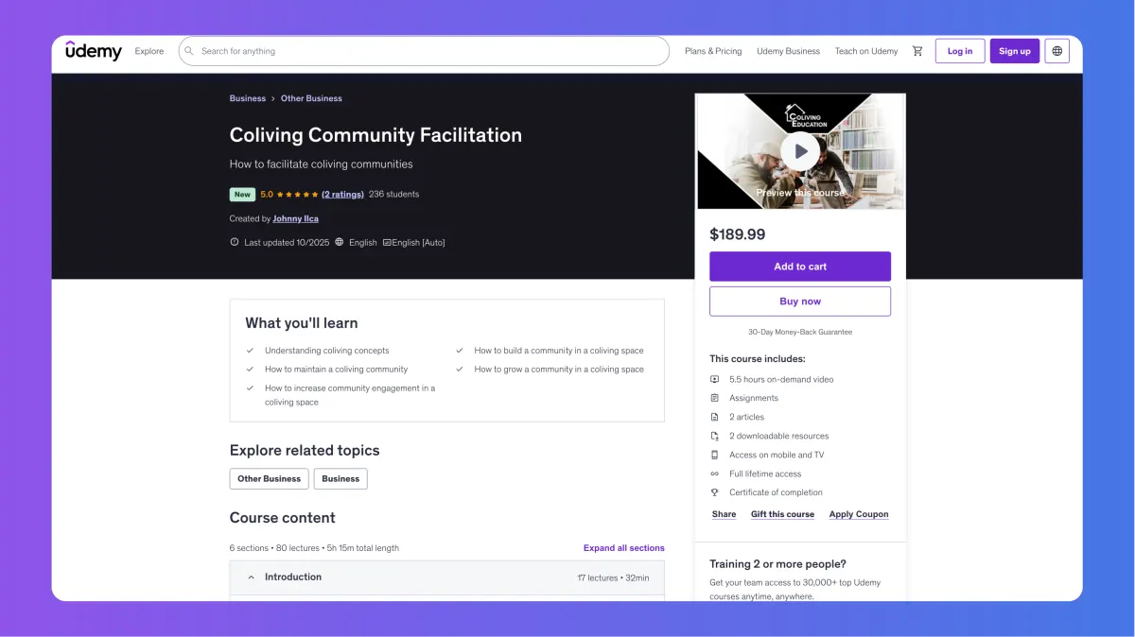The image size is (1135, 637).
Task: Click the certificate trophy icon
Action: (x=715, y=492)
